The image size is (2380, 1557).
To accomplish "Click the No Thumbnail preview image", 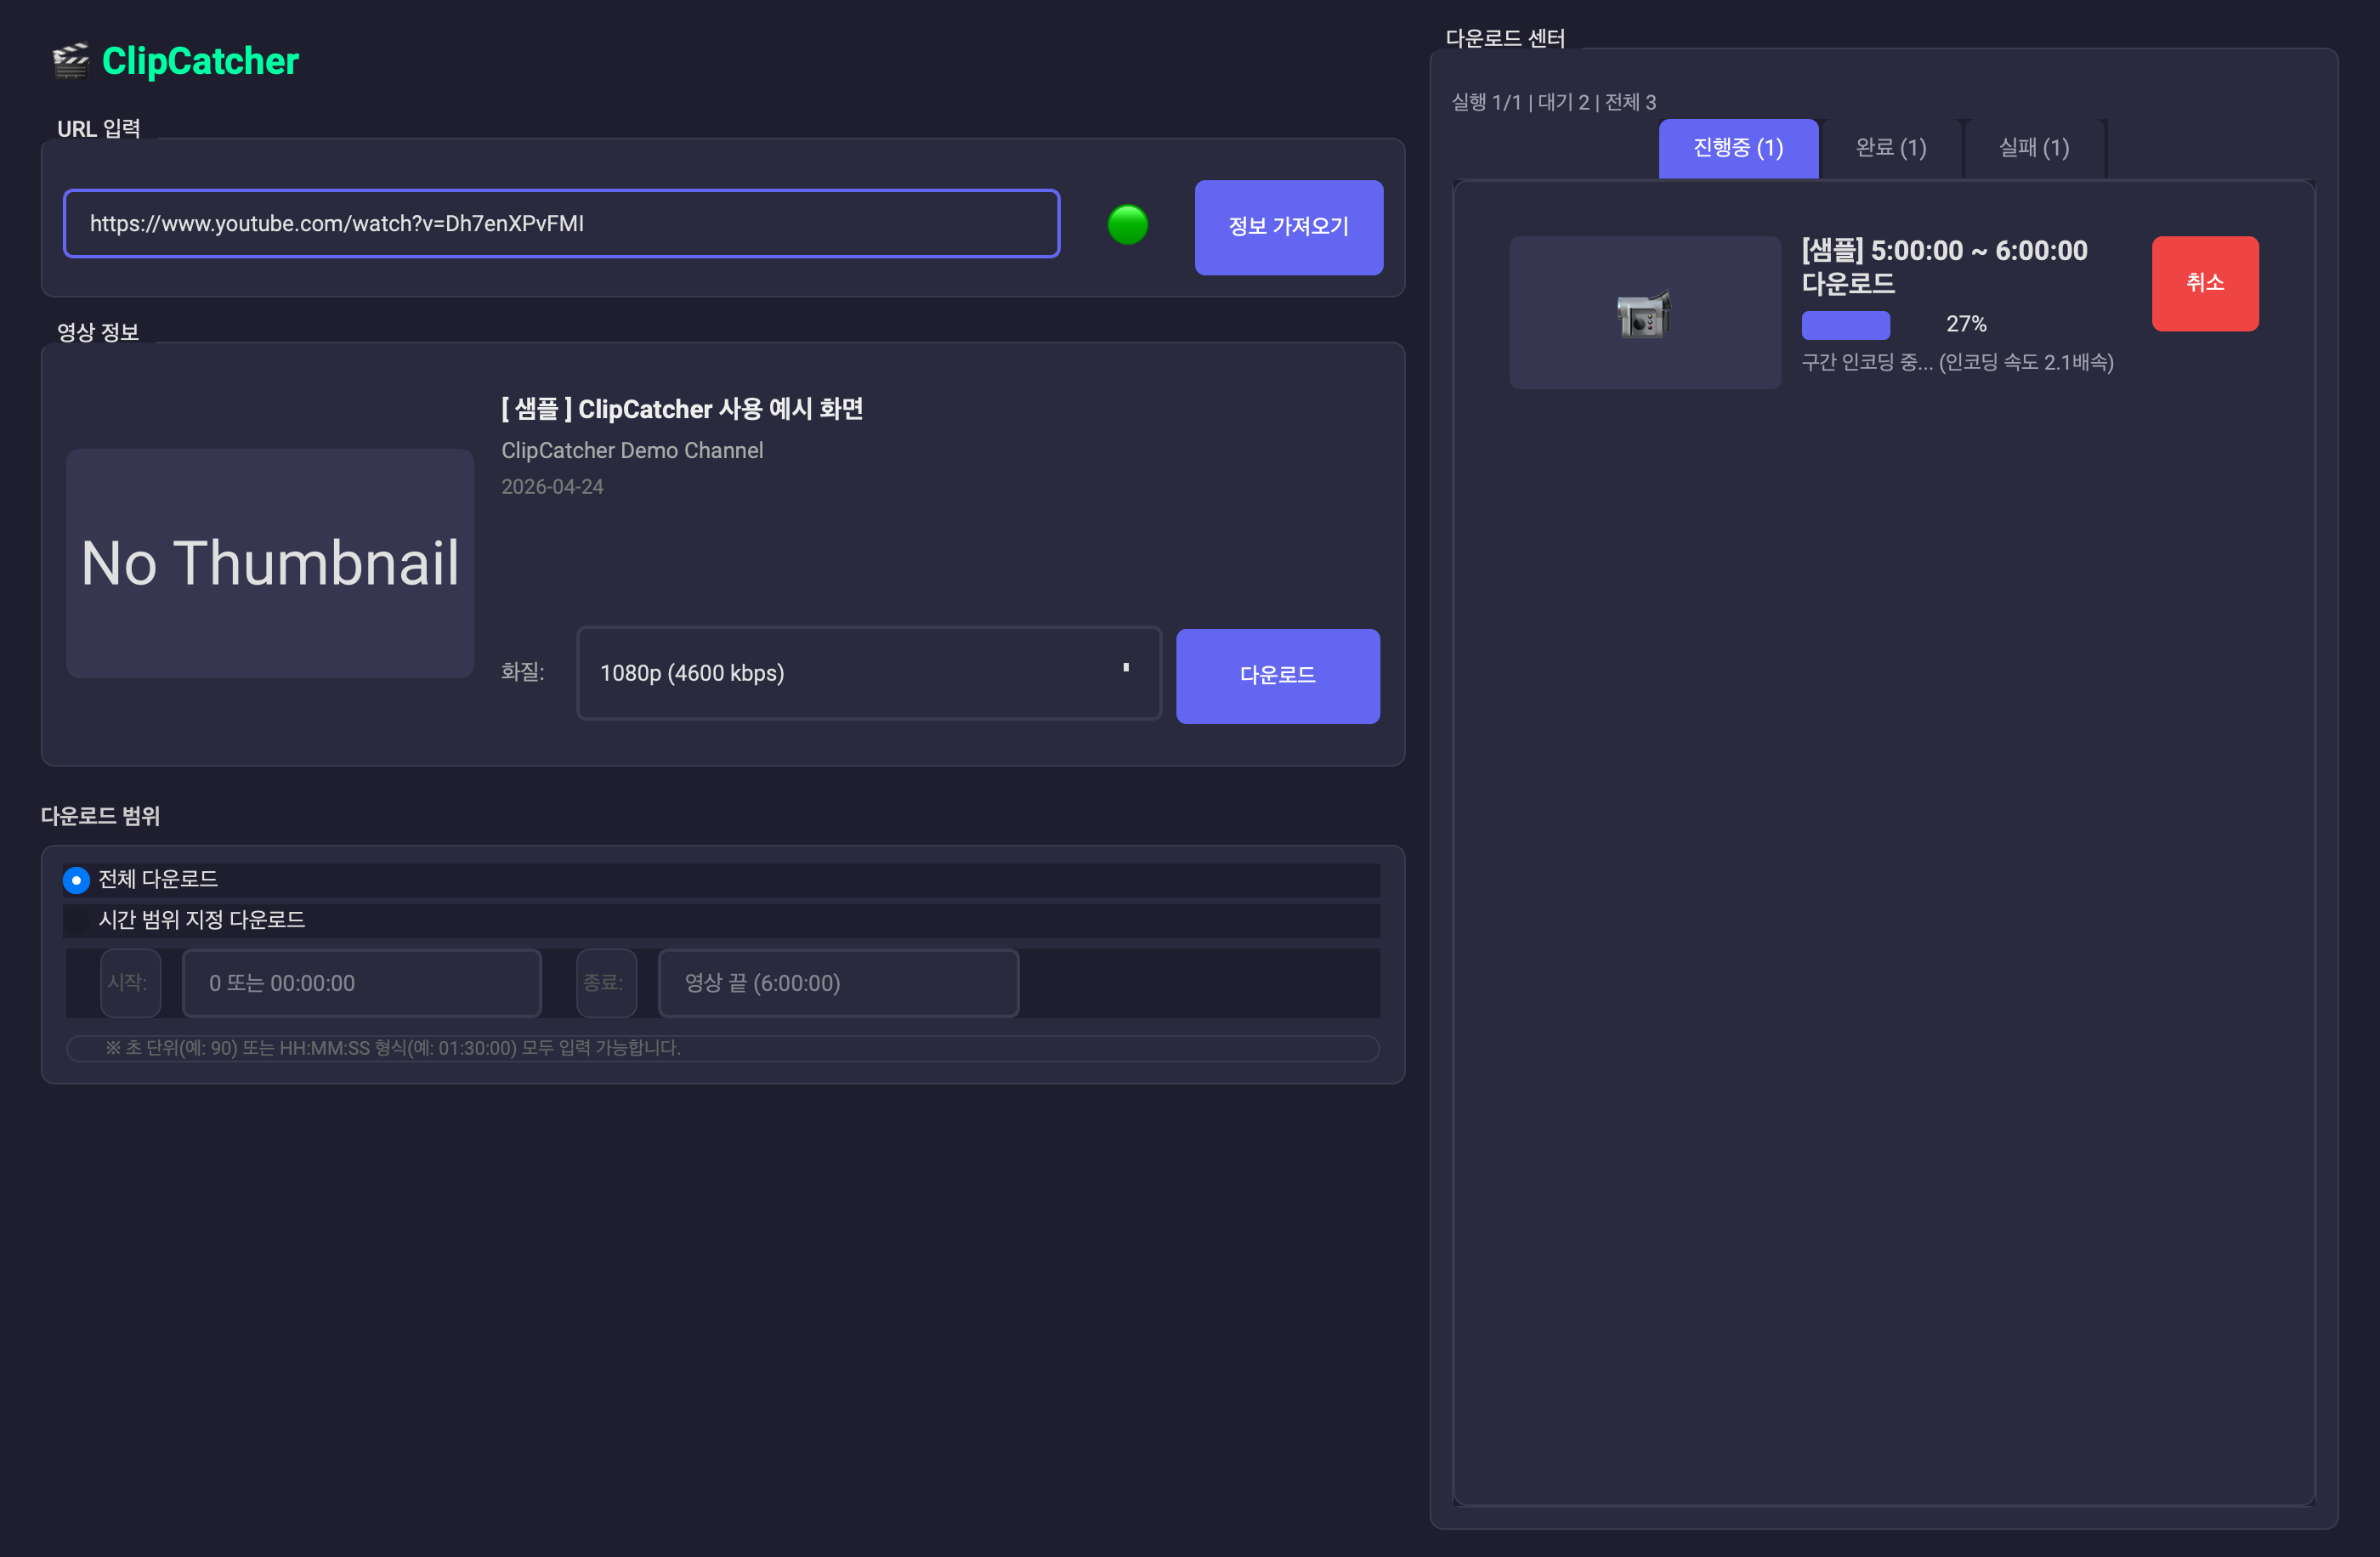I will click(270, 564).
